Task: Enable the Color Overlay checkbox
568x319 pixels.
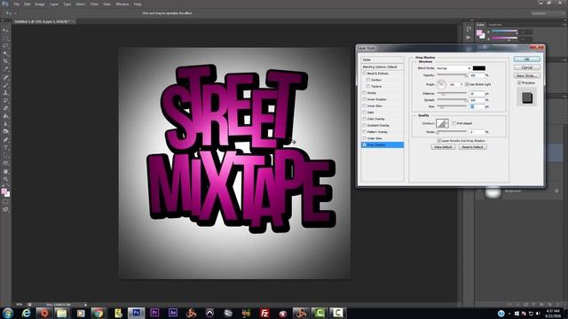Action: (x=365, y=119)
